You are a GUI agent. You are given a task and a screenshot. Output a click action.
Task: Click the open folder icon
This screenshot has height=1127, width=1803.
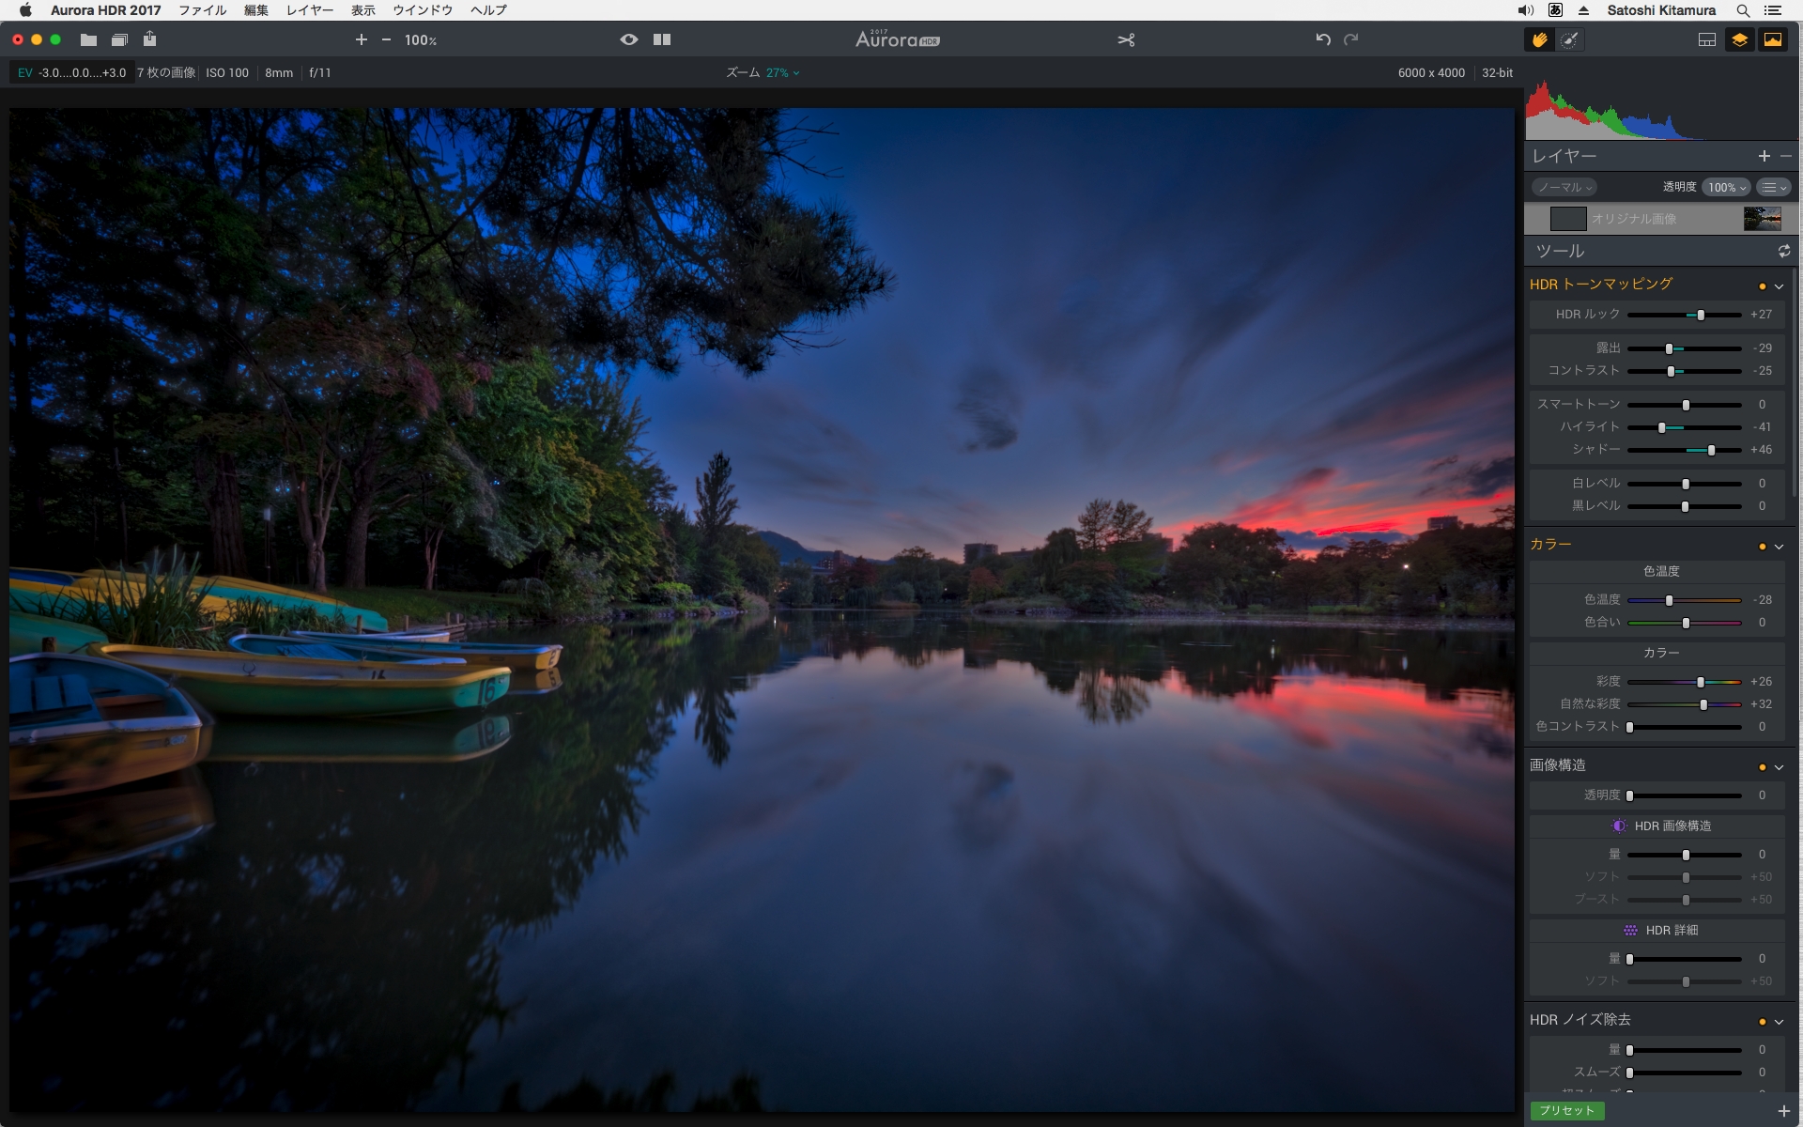(x=88, y=39)
